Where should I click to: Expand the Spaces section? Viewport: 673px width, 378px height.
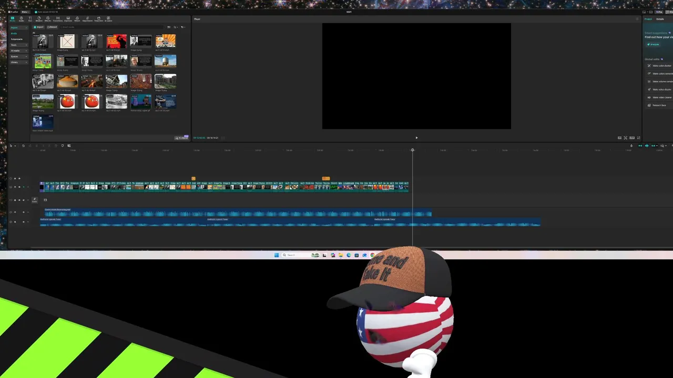click(x=19, y=56)
